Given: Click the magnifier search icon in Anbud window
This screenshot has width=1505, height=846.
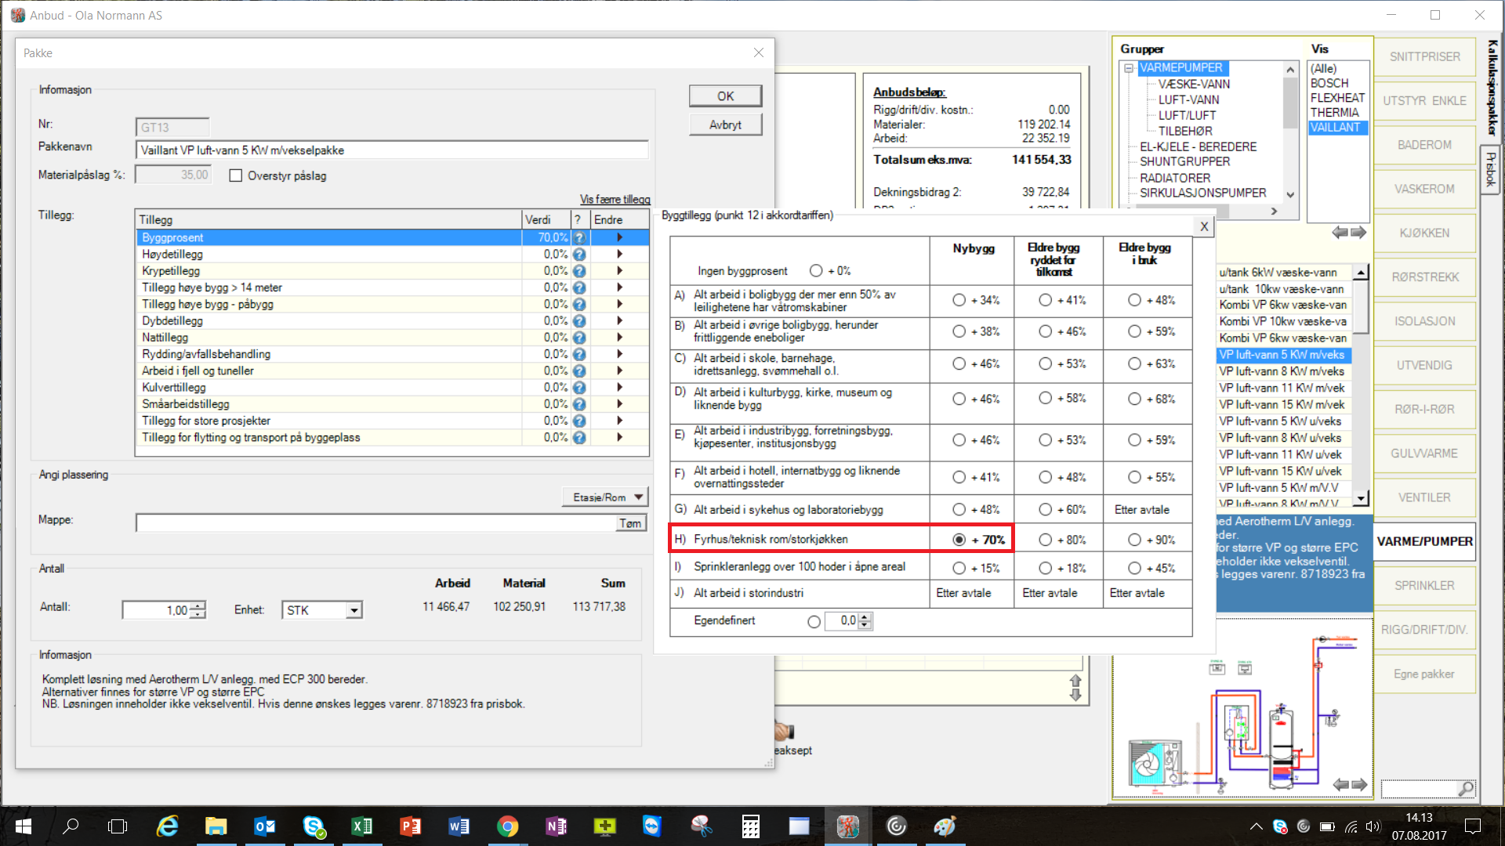Looking at the screenshot, I should (x=1465, y=789).
